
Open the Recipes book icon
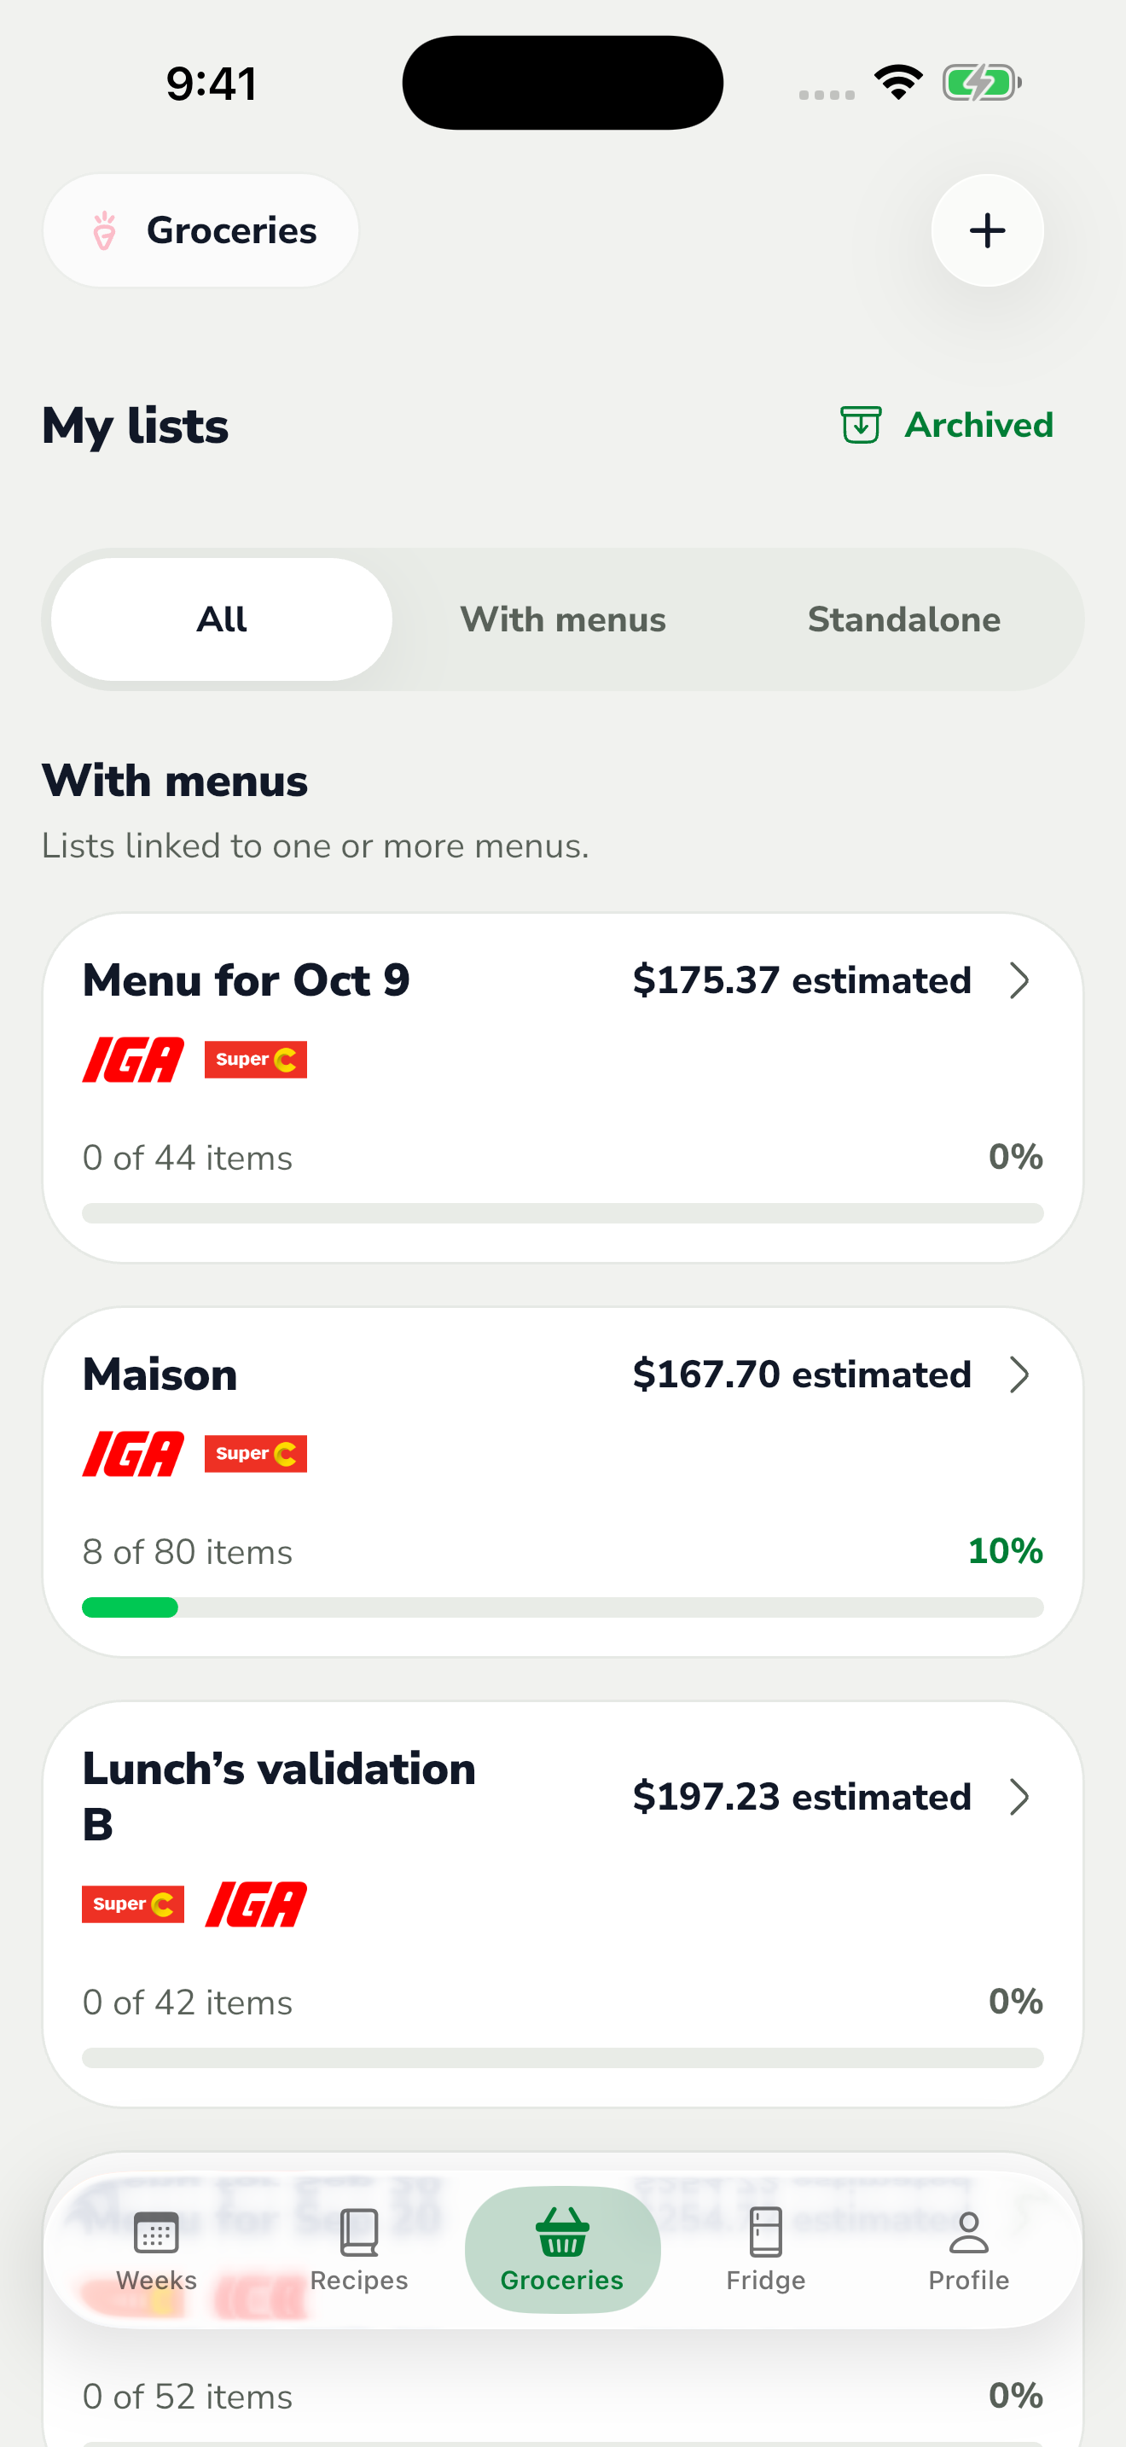[x=359, y=2232]
